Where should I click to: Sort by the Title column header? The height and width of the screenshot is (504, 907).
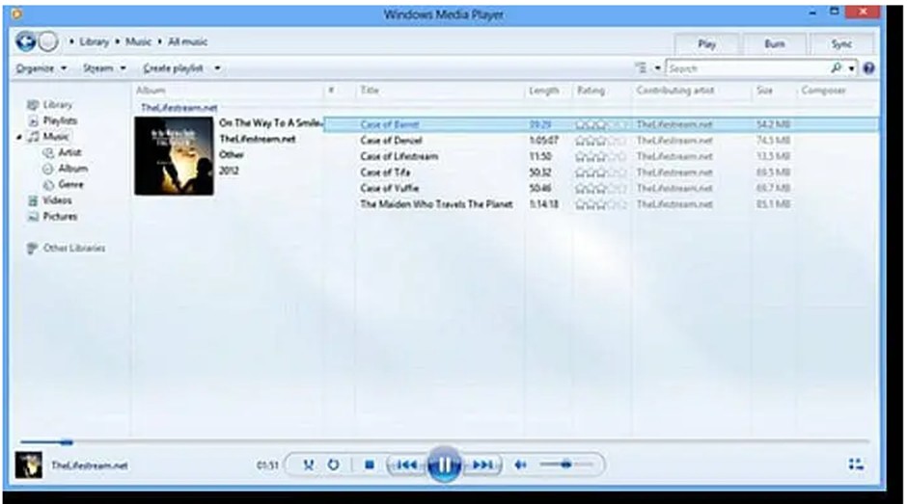(x=369, y=91)
